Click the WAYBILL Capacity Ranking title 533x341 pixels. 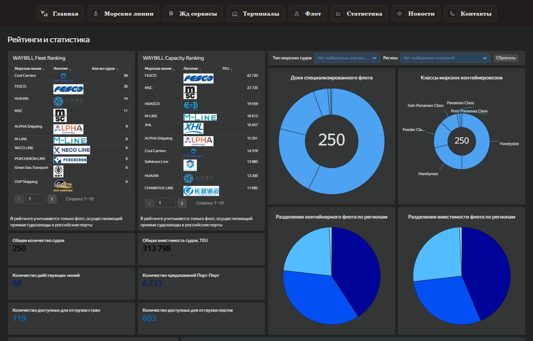173,58
